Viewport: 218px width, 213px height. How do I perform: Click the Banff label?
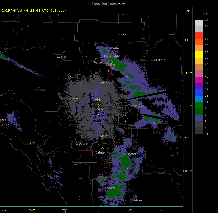(x=31, y=143)
